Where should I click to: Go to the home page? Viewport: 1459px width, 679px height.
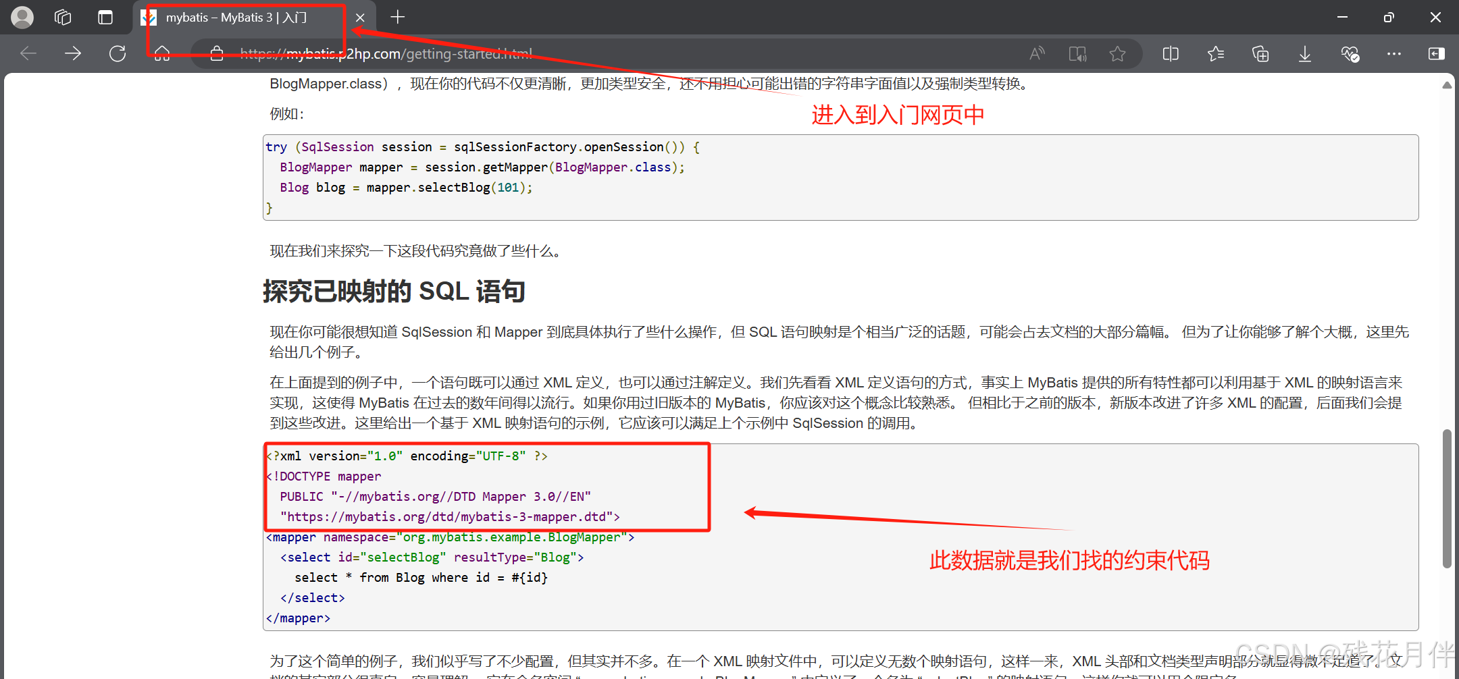162,53
